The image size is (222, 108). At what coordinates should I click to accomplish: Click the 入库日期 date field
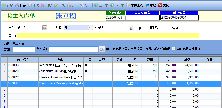[115, 17]
